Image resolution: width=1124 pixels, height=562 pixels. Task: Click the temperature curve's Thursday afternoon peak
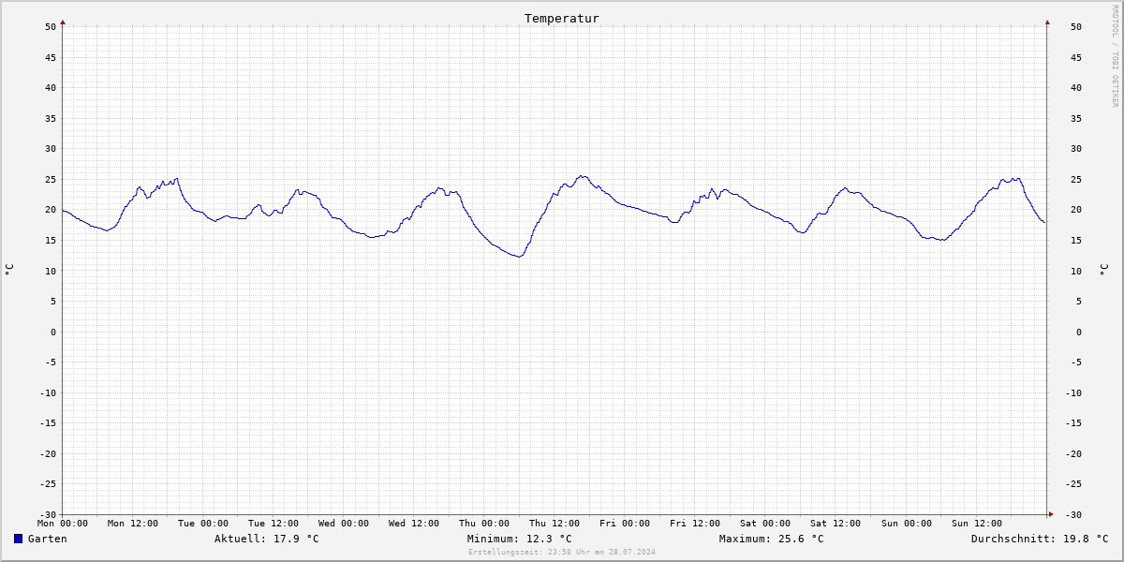click(x=582, y=176)
